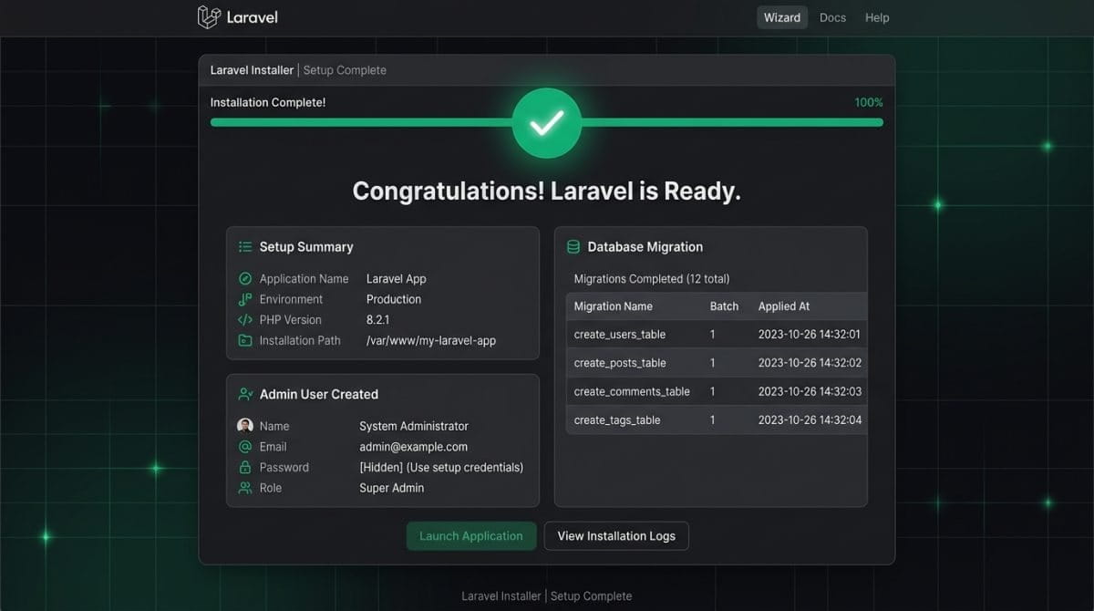Launch the application
The width and height of the screenshot is (1094, 611).
[471, 536]
